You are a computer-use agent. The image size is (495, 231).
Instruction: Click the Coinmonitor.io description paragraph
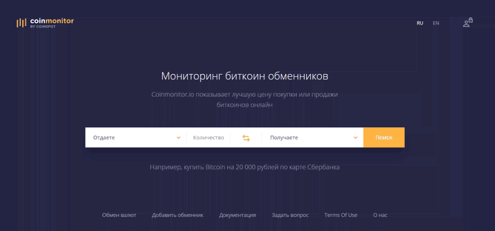[245, 100]
